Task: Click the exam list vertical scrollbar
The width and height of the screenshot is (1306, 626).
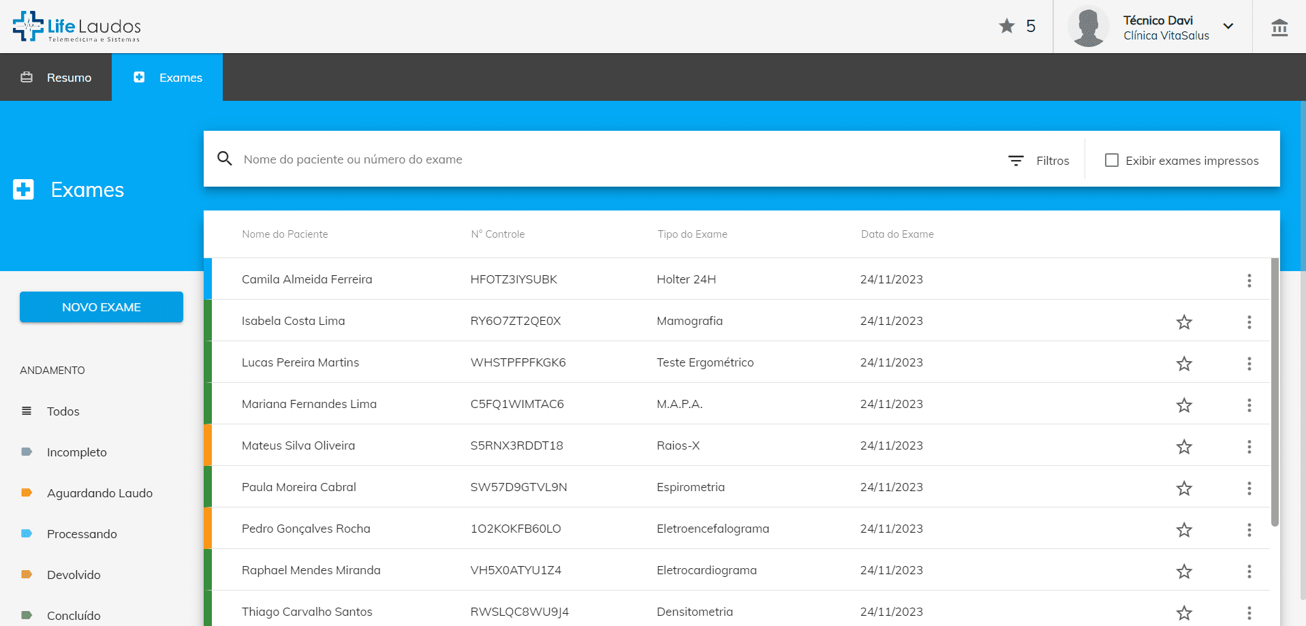Action: [x=1274, y=392]
